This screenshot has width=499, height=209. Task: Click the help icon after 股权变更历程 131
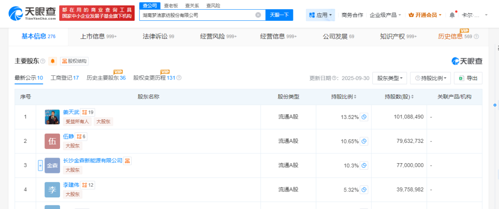(x=179, y=78)
